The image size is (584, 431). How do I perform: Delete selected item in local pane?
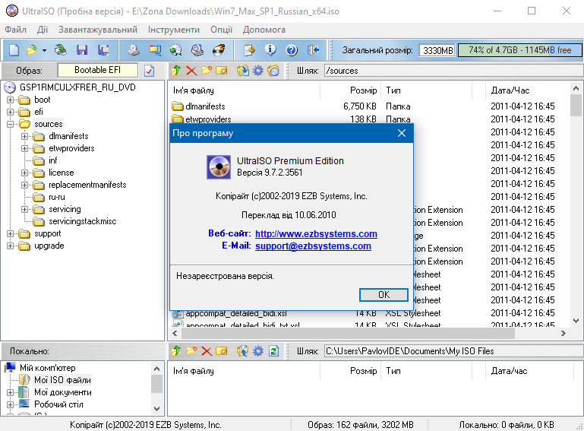coord(207,351)
